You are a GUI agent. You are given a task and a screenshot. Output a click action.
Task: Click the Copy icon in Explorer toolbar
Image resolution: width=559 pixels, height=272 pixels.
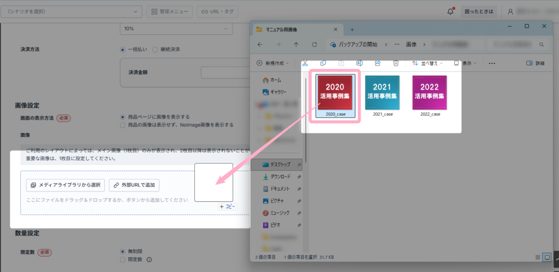[323, 63]
